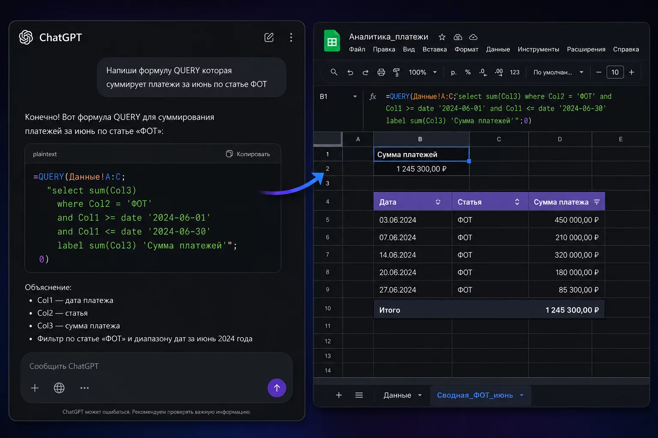Click the Google Sheets app logo

[332, 41]
